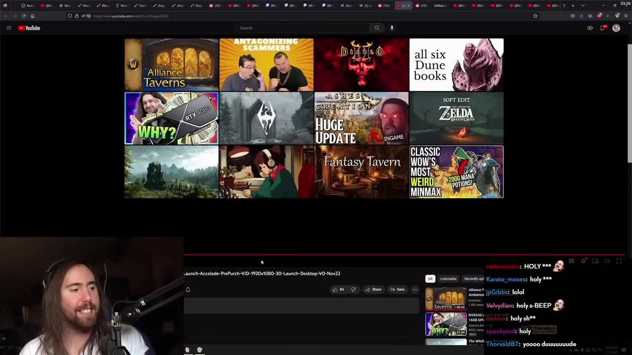Share the video
The image size is (632, 355).
click(373, 289)
